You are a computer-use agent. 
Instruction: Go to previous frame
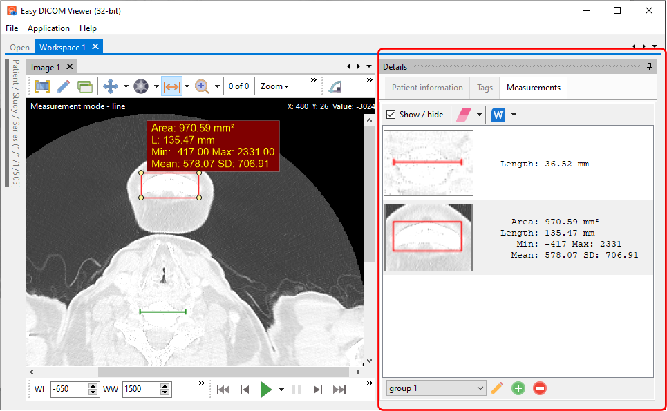245,390
